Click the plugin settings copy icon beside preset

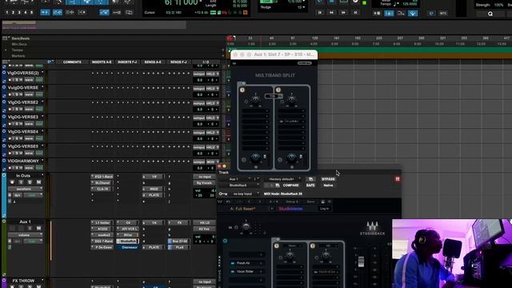(x=311, y=179)
